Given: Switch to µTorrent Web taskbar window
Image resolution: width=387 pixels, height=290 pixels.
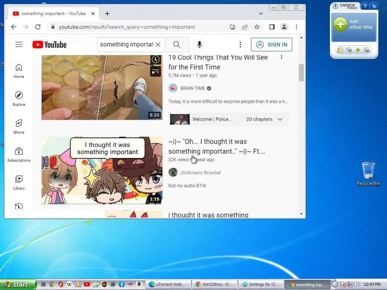Looking at the screenshot, I should [x=169, y=284].
